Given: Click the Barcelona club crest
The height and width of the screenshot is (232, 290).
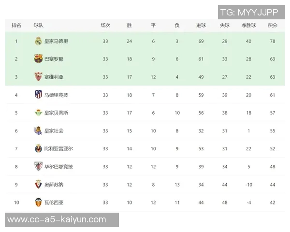Looking at the screenshot, I should point(39,59).
